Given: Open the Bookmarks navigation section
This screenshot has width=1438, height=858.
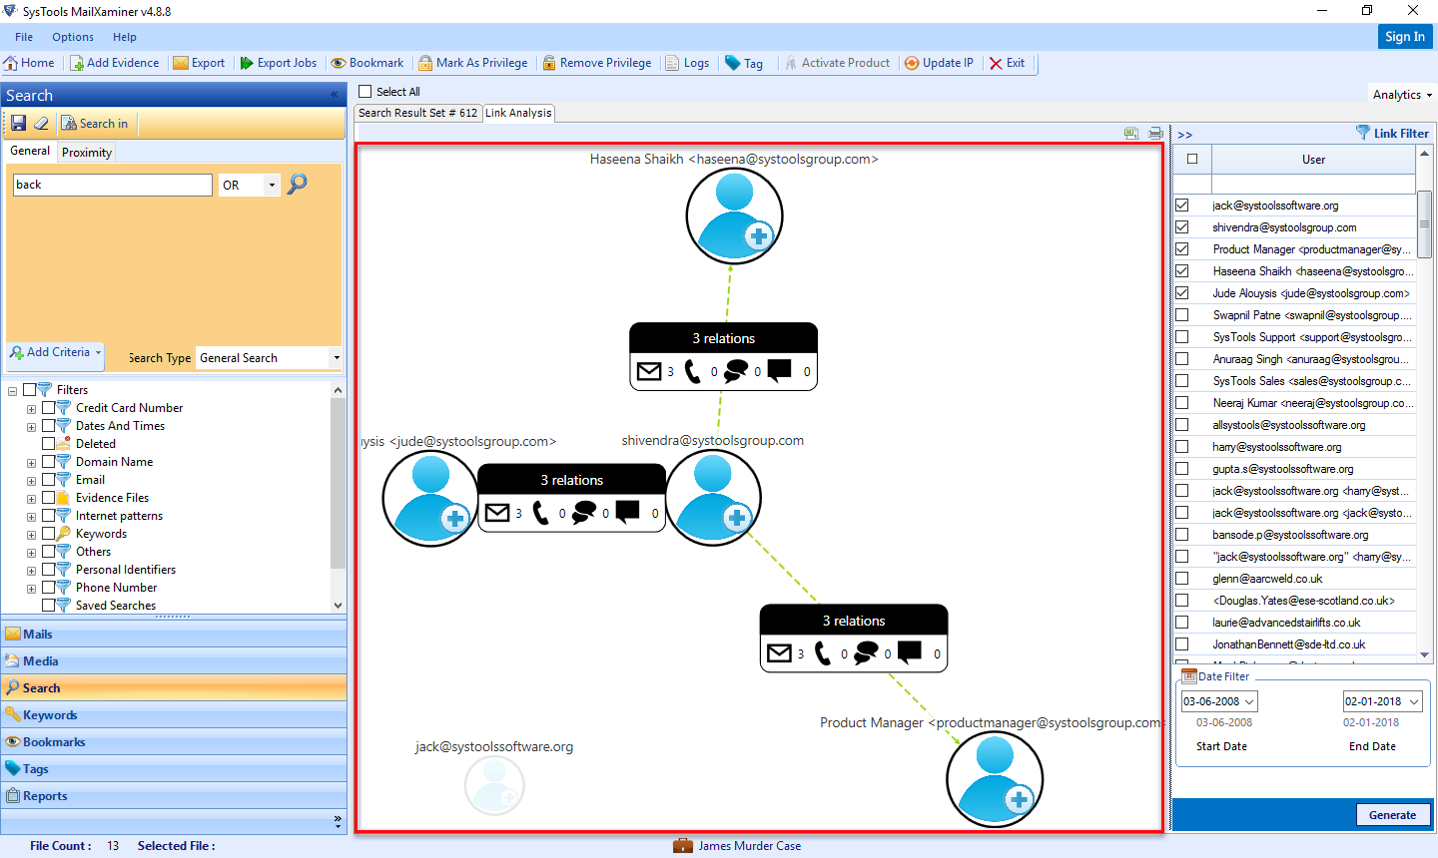Looking at the screenshot, I should (174, 741).
